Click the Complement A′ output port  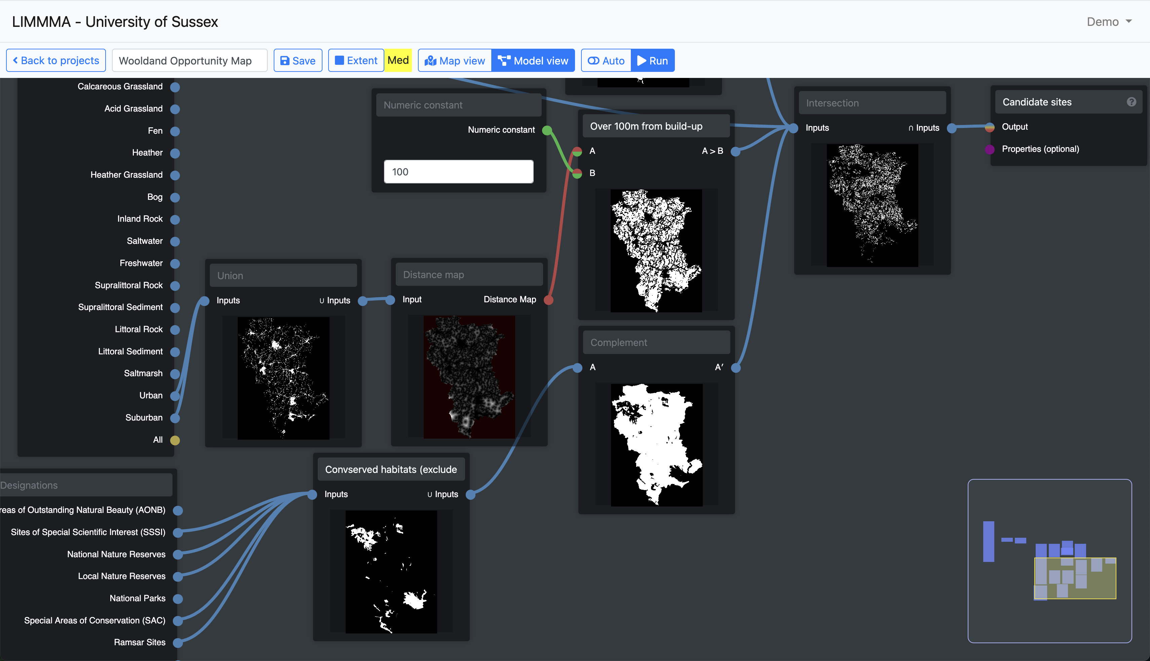pyautogui.click(x=736, y=368)
